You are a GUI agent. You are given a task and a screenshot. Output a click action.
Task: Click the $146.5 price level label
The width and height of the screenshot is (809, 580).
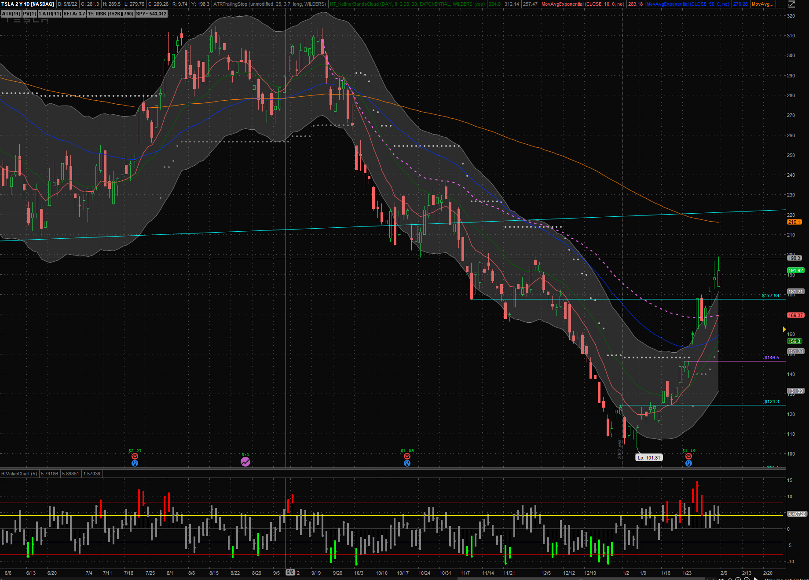pyautogui.click(x=772, y=357)
